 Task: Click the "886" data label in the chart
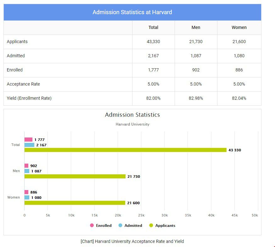click(33, 192)
